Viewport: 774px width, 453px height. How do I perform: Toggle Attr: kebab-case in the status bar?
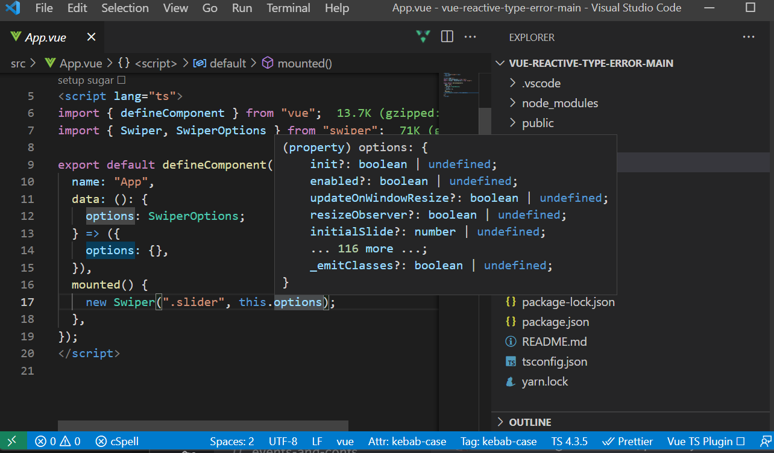click(x=407, y=441)
